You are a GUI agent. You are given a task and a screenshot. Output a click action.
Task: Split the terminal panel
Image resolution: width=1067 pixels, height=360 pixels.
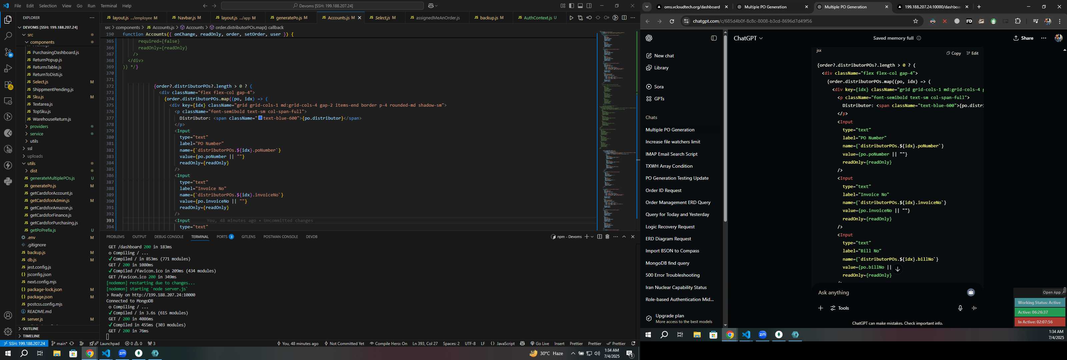(x=600, y=237)
